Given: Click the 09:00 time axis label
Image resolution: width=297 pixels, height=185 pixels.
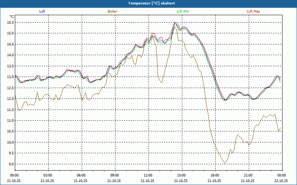Looking at the screenshot, I should click(115, 175).
